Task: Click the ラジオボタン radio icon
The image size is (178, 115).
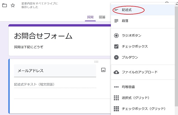Action: tap(116, 35)
